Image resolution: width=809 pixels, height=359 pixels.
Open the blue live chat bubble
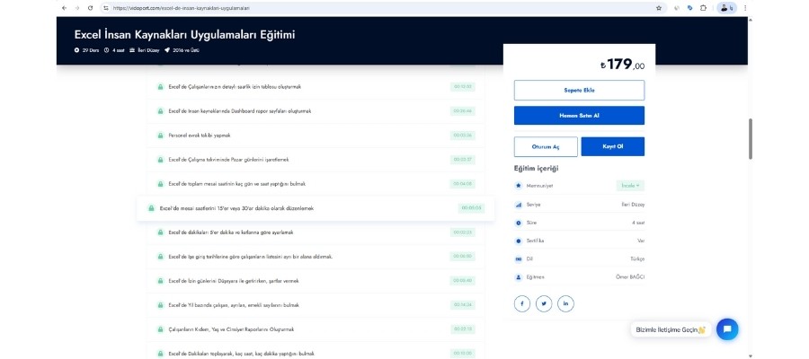[726, 329]
